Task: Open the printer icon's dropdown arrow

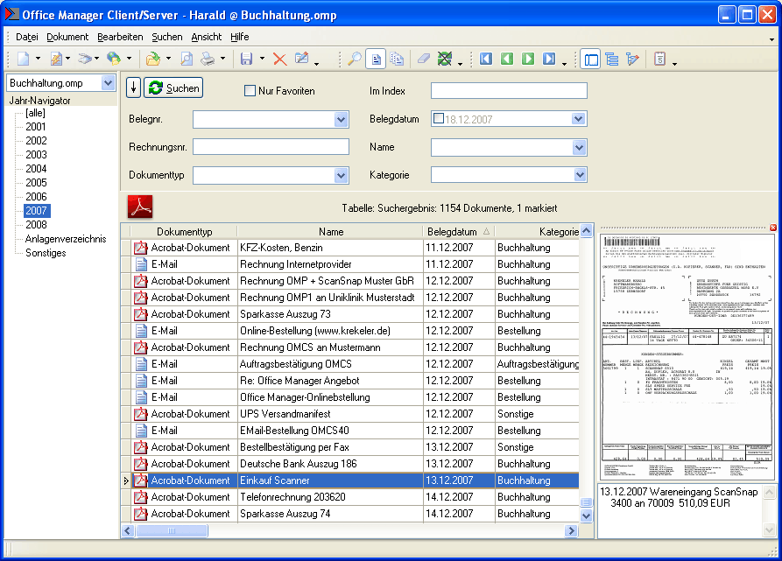Action: (x=223, y=59)
